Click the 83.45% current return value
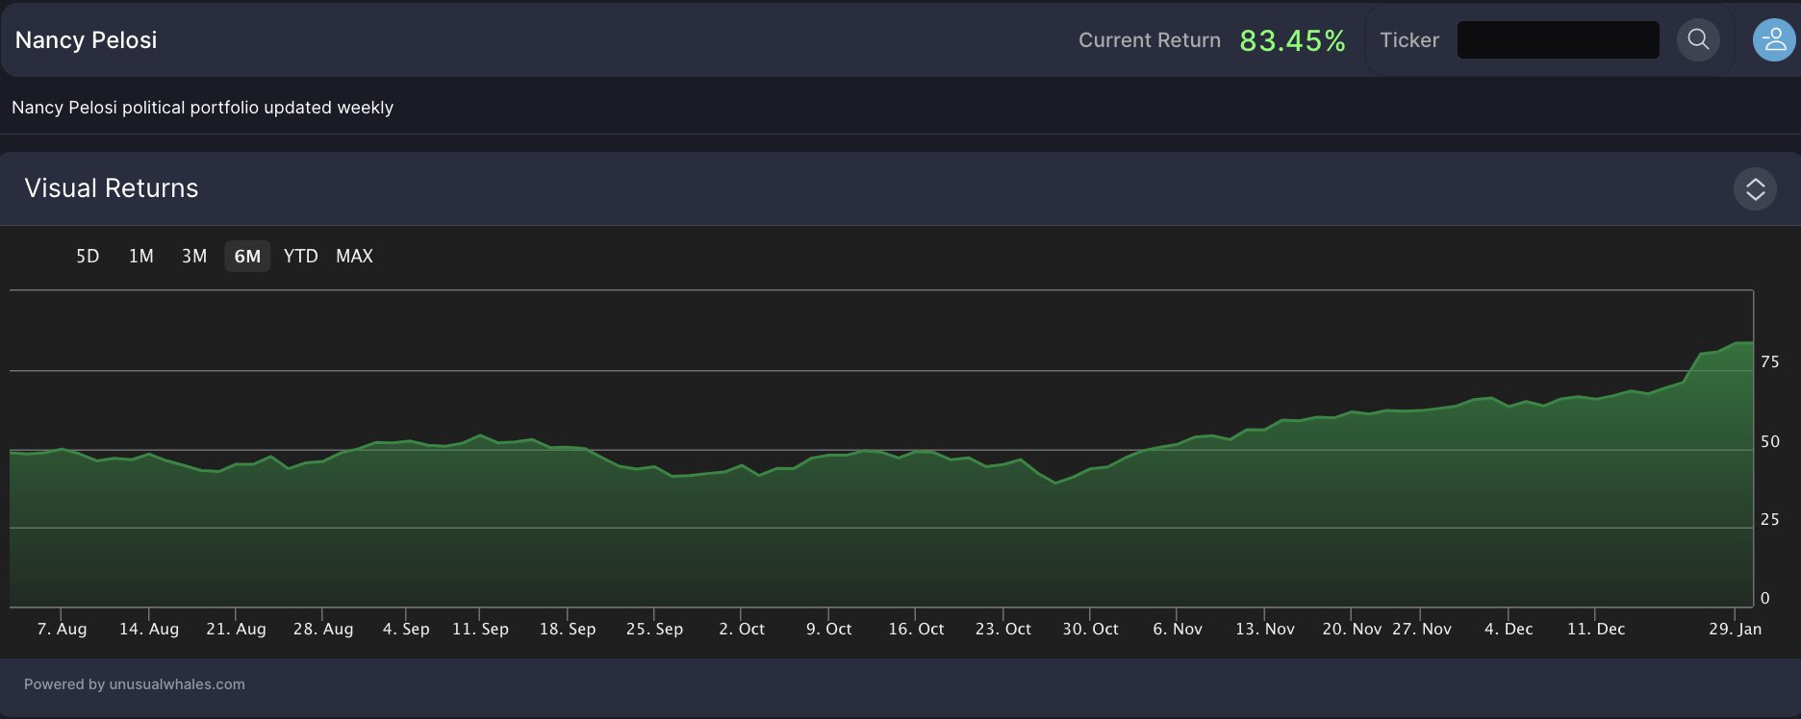This screenshot has height=719, width=1801. pos(1292,40)
